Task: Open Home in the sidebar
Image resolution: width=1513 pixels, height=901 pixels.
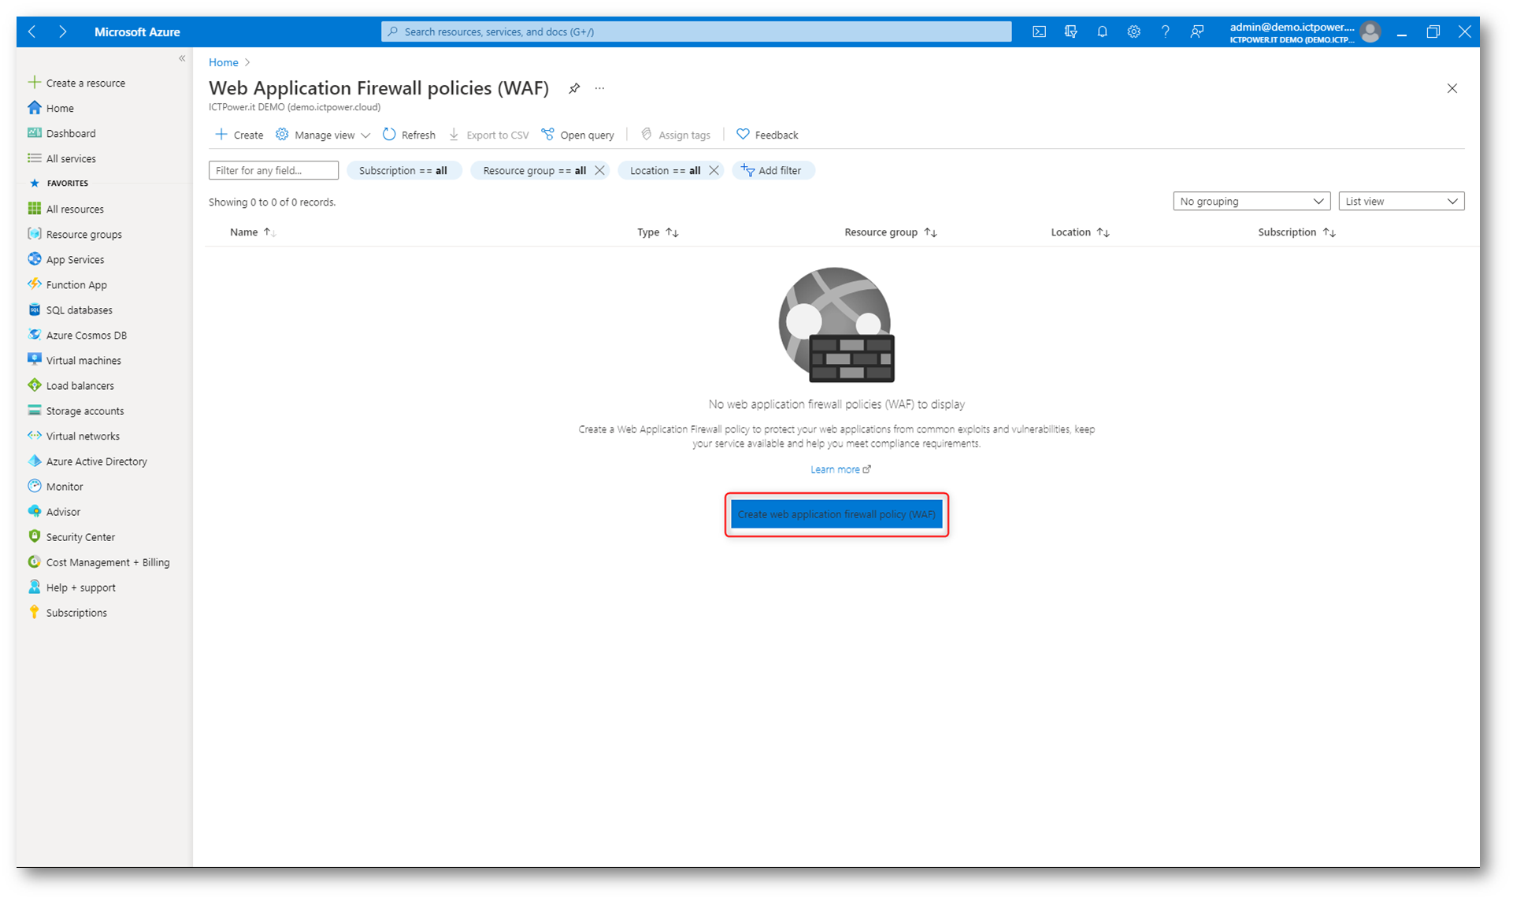Action: (51, 108)
